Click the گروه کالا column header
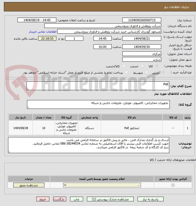 pos(66,117)
